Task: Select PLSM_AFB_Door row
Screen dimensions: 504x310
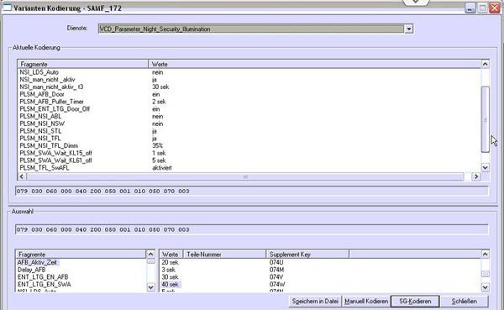Action: [x=42, y=94]
